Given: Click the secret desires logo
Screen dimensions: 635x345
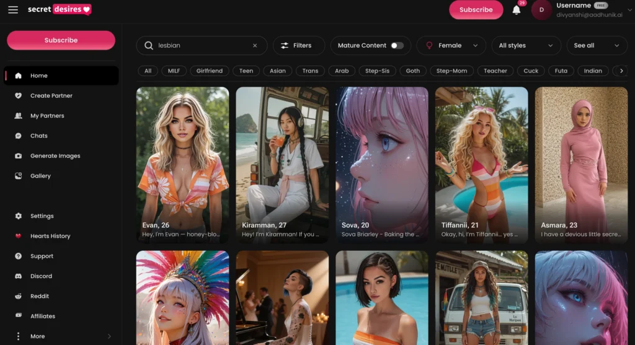Looking at the screenshot, I should click(60, 9).
